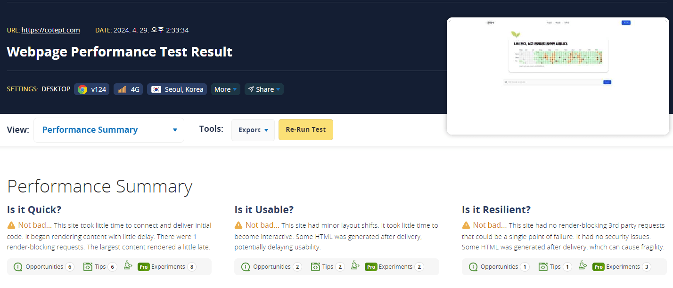Follow the https://cotept.com URL link

click(x=50, y=30)
